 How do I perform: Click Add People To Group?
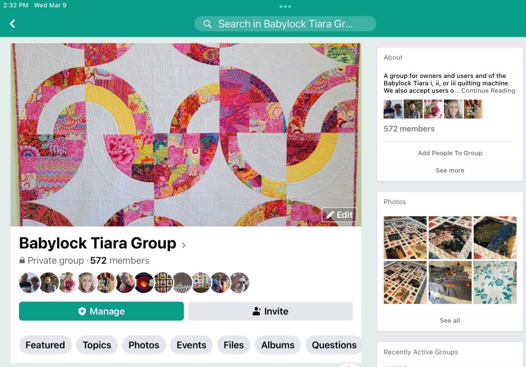pos(450,153)
